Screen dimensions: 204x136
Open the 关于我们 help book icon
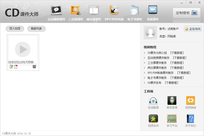[190, 119]
